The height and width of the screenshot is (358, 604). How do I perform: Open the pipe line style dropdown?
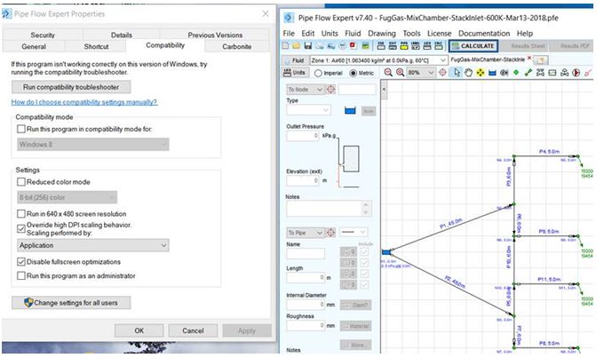tap(354, 232)
